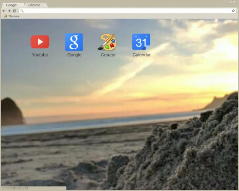Click the Youtube text label
The height and width of the screenshot is (191, 239).
click(40, 55)
